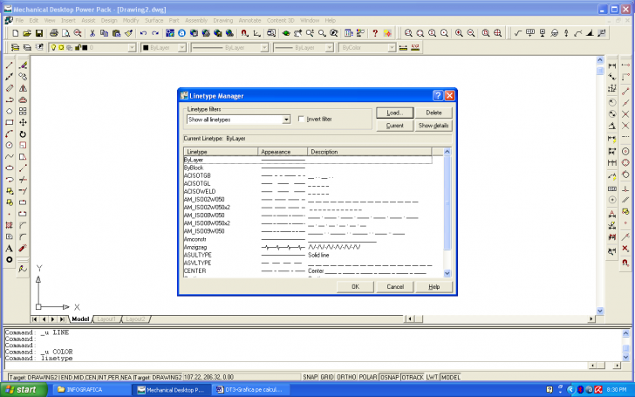Click the Cut scissors icon
The height and width of the screenshot is (397, 635).
click(x=92, y=33)
